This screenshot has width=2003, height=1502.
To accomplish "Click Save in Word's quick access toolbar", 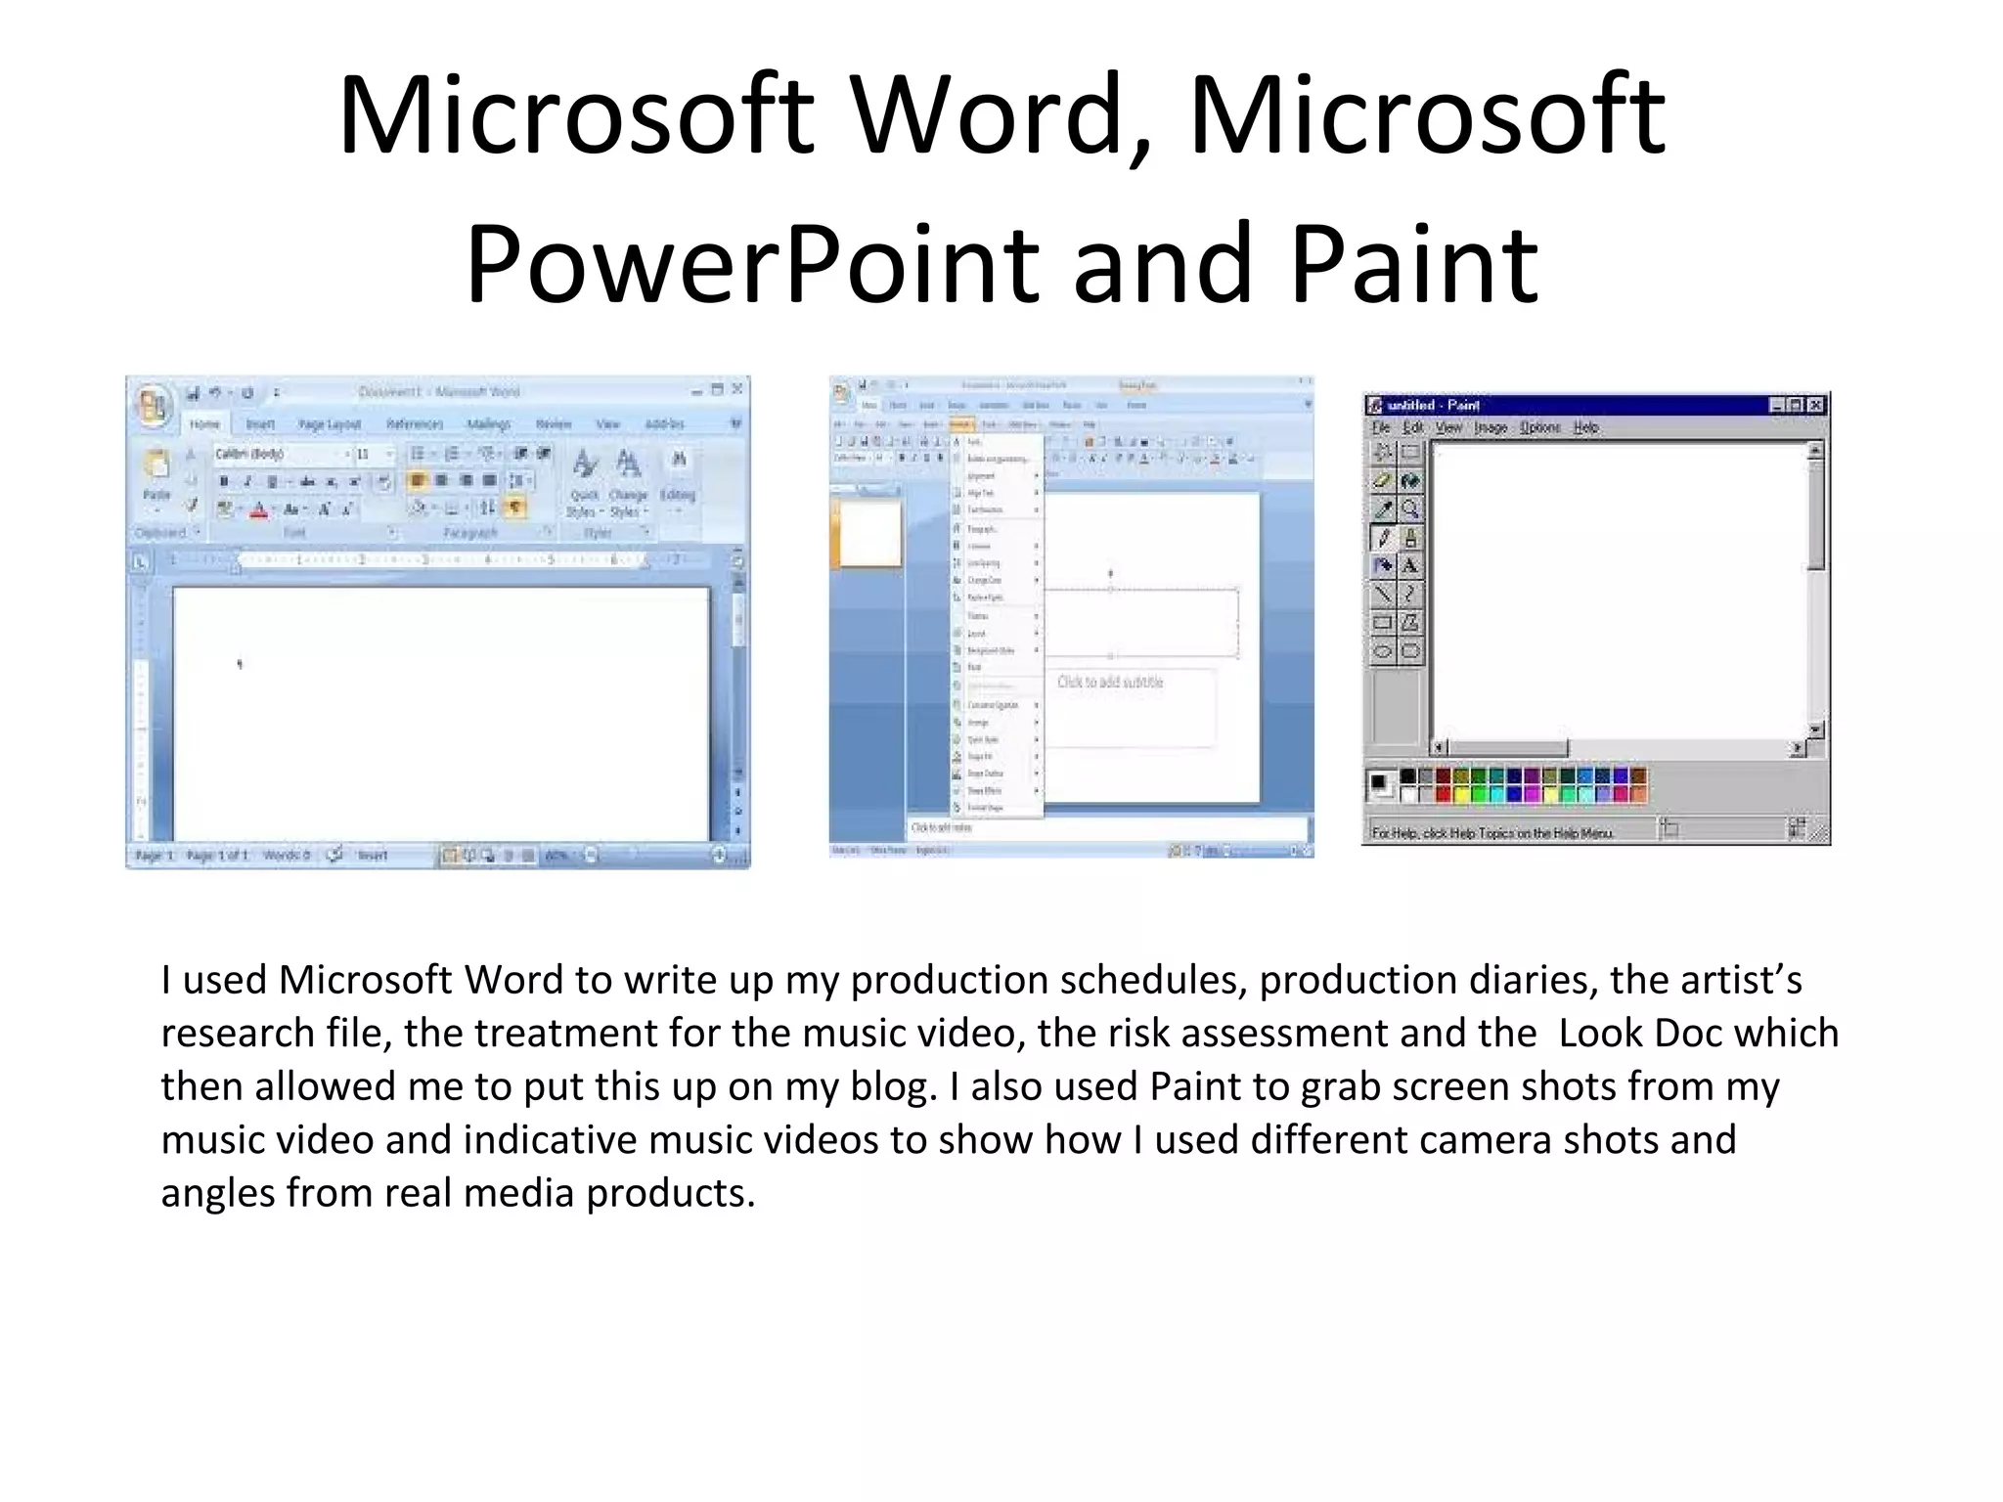I will [x=194, y=393].
